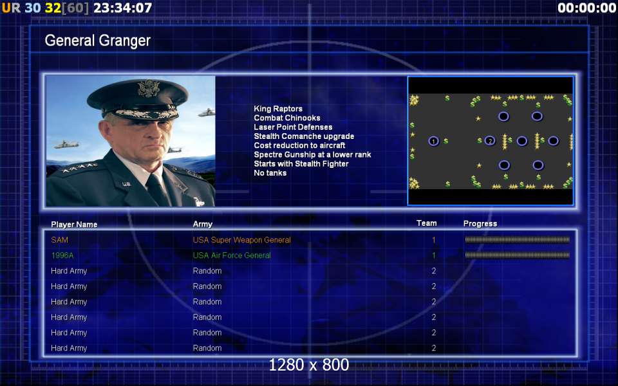Click the team number in 1996A's row
618x386 pixels.
(x=433, y=255)
